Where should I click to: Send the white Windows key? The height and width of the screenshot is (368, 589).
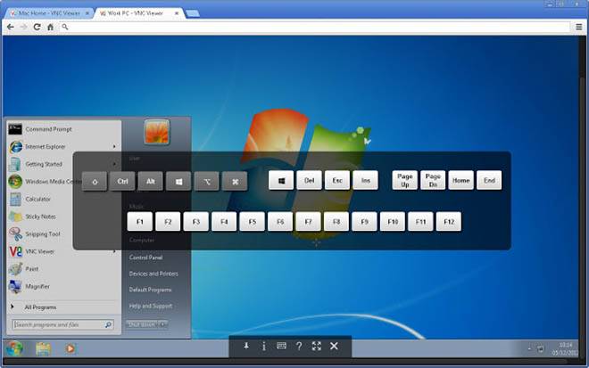281,181
